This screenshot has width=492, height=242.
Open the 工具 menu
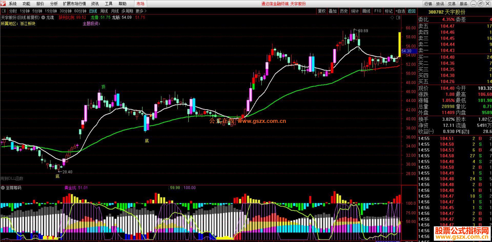[x=109, y=4]
